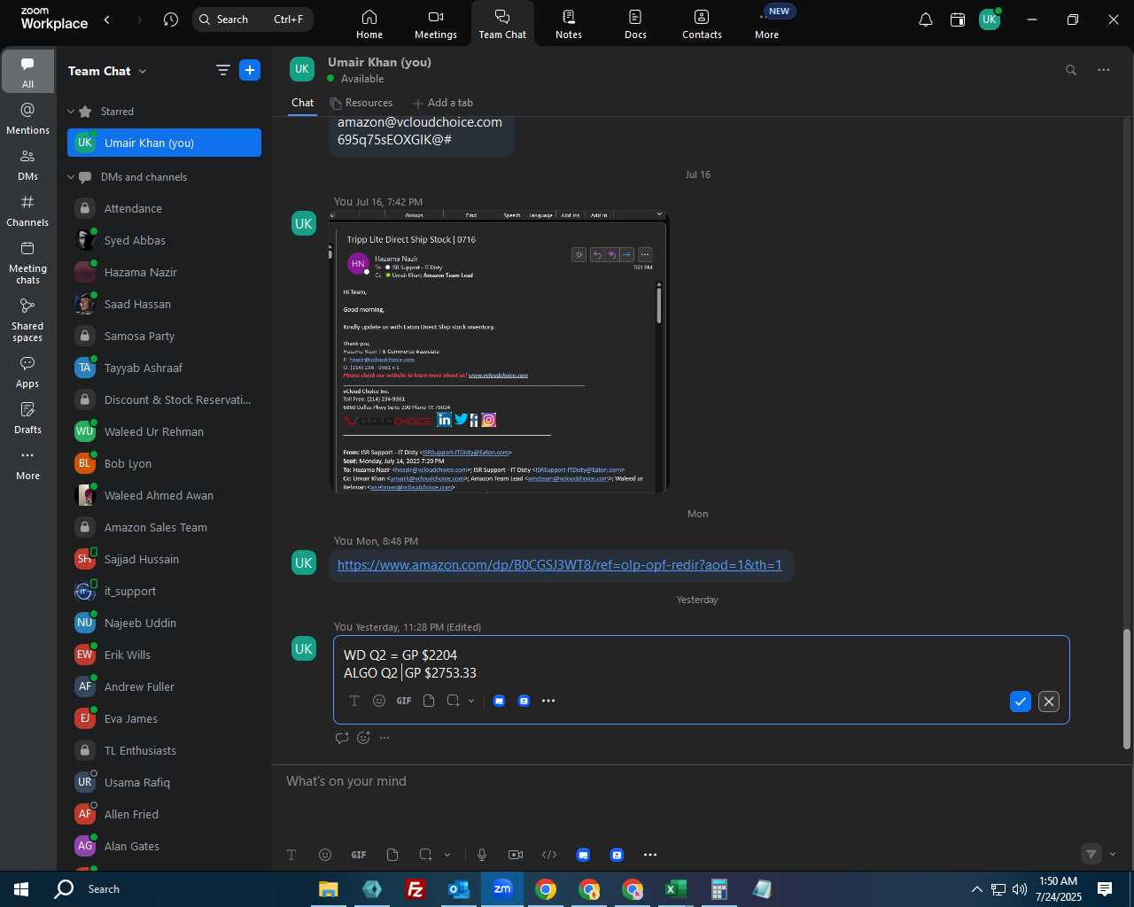Open Umair Khan (you) chat
Screen dimensions: 1134x907
click(x=164, y=143)
